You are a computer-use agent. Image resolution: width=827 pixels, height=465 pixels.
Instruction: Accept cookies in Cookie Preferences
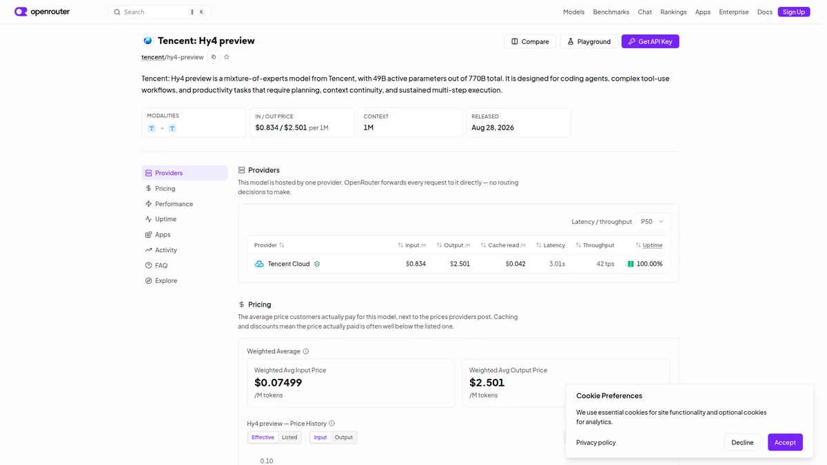click(x=785, y=442)
